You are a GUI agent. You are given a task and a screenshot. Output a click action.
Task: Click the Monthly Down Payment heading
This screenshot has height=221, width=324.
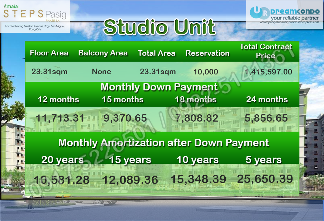point(159,87)
